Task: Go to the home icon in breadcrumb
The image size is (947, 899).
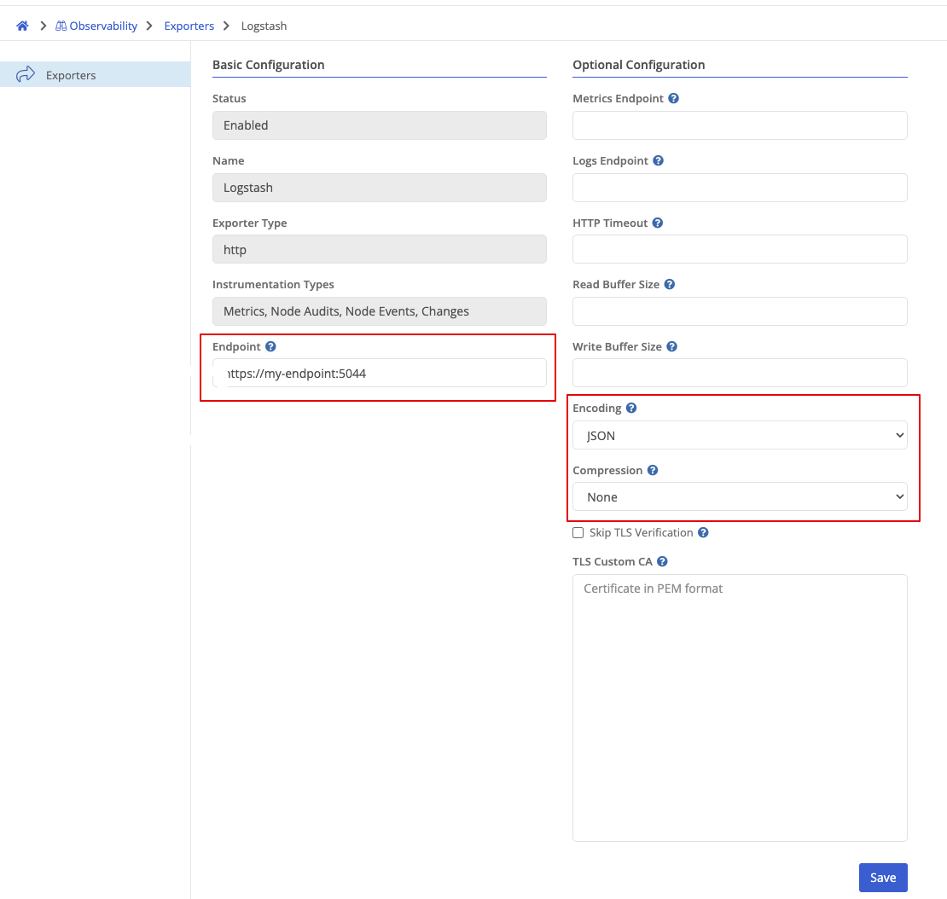Action: pos(22,26)
